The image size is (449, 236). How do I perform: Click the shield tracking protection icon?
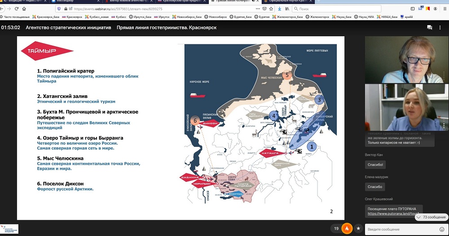(x=60, y=9)
